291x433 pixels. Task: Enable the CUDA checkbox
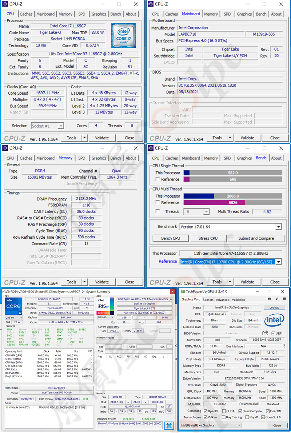224,411
